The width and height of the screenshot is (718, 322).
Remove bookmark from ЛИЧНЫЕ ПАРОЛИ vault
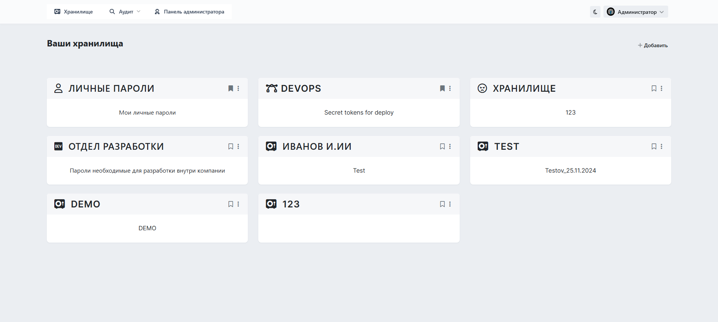pos(231,88)
